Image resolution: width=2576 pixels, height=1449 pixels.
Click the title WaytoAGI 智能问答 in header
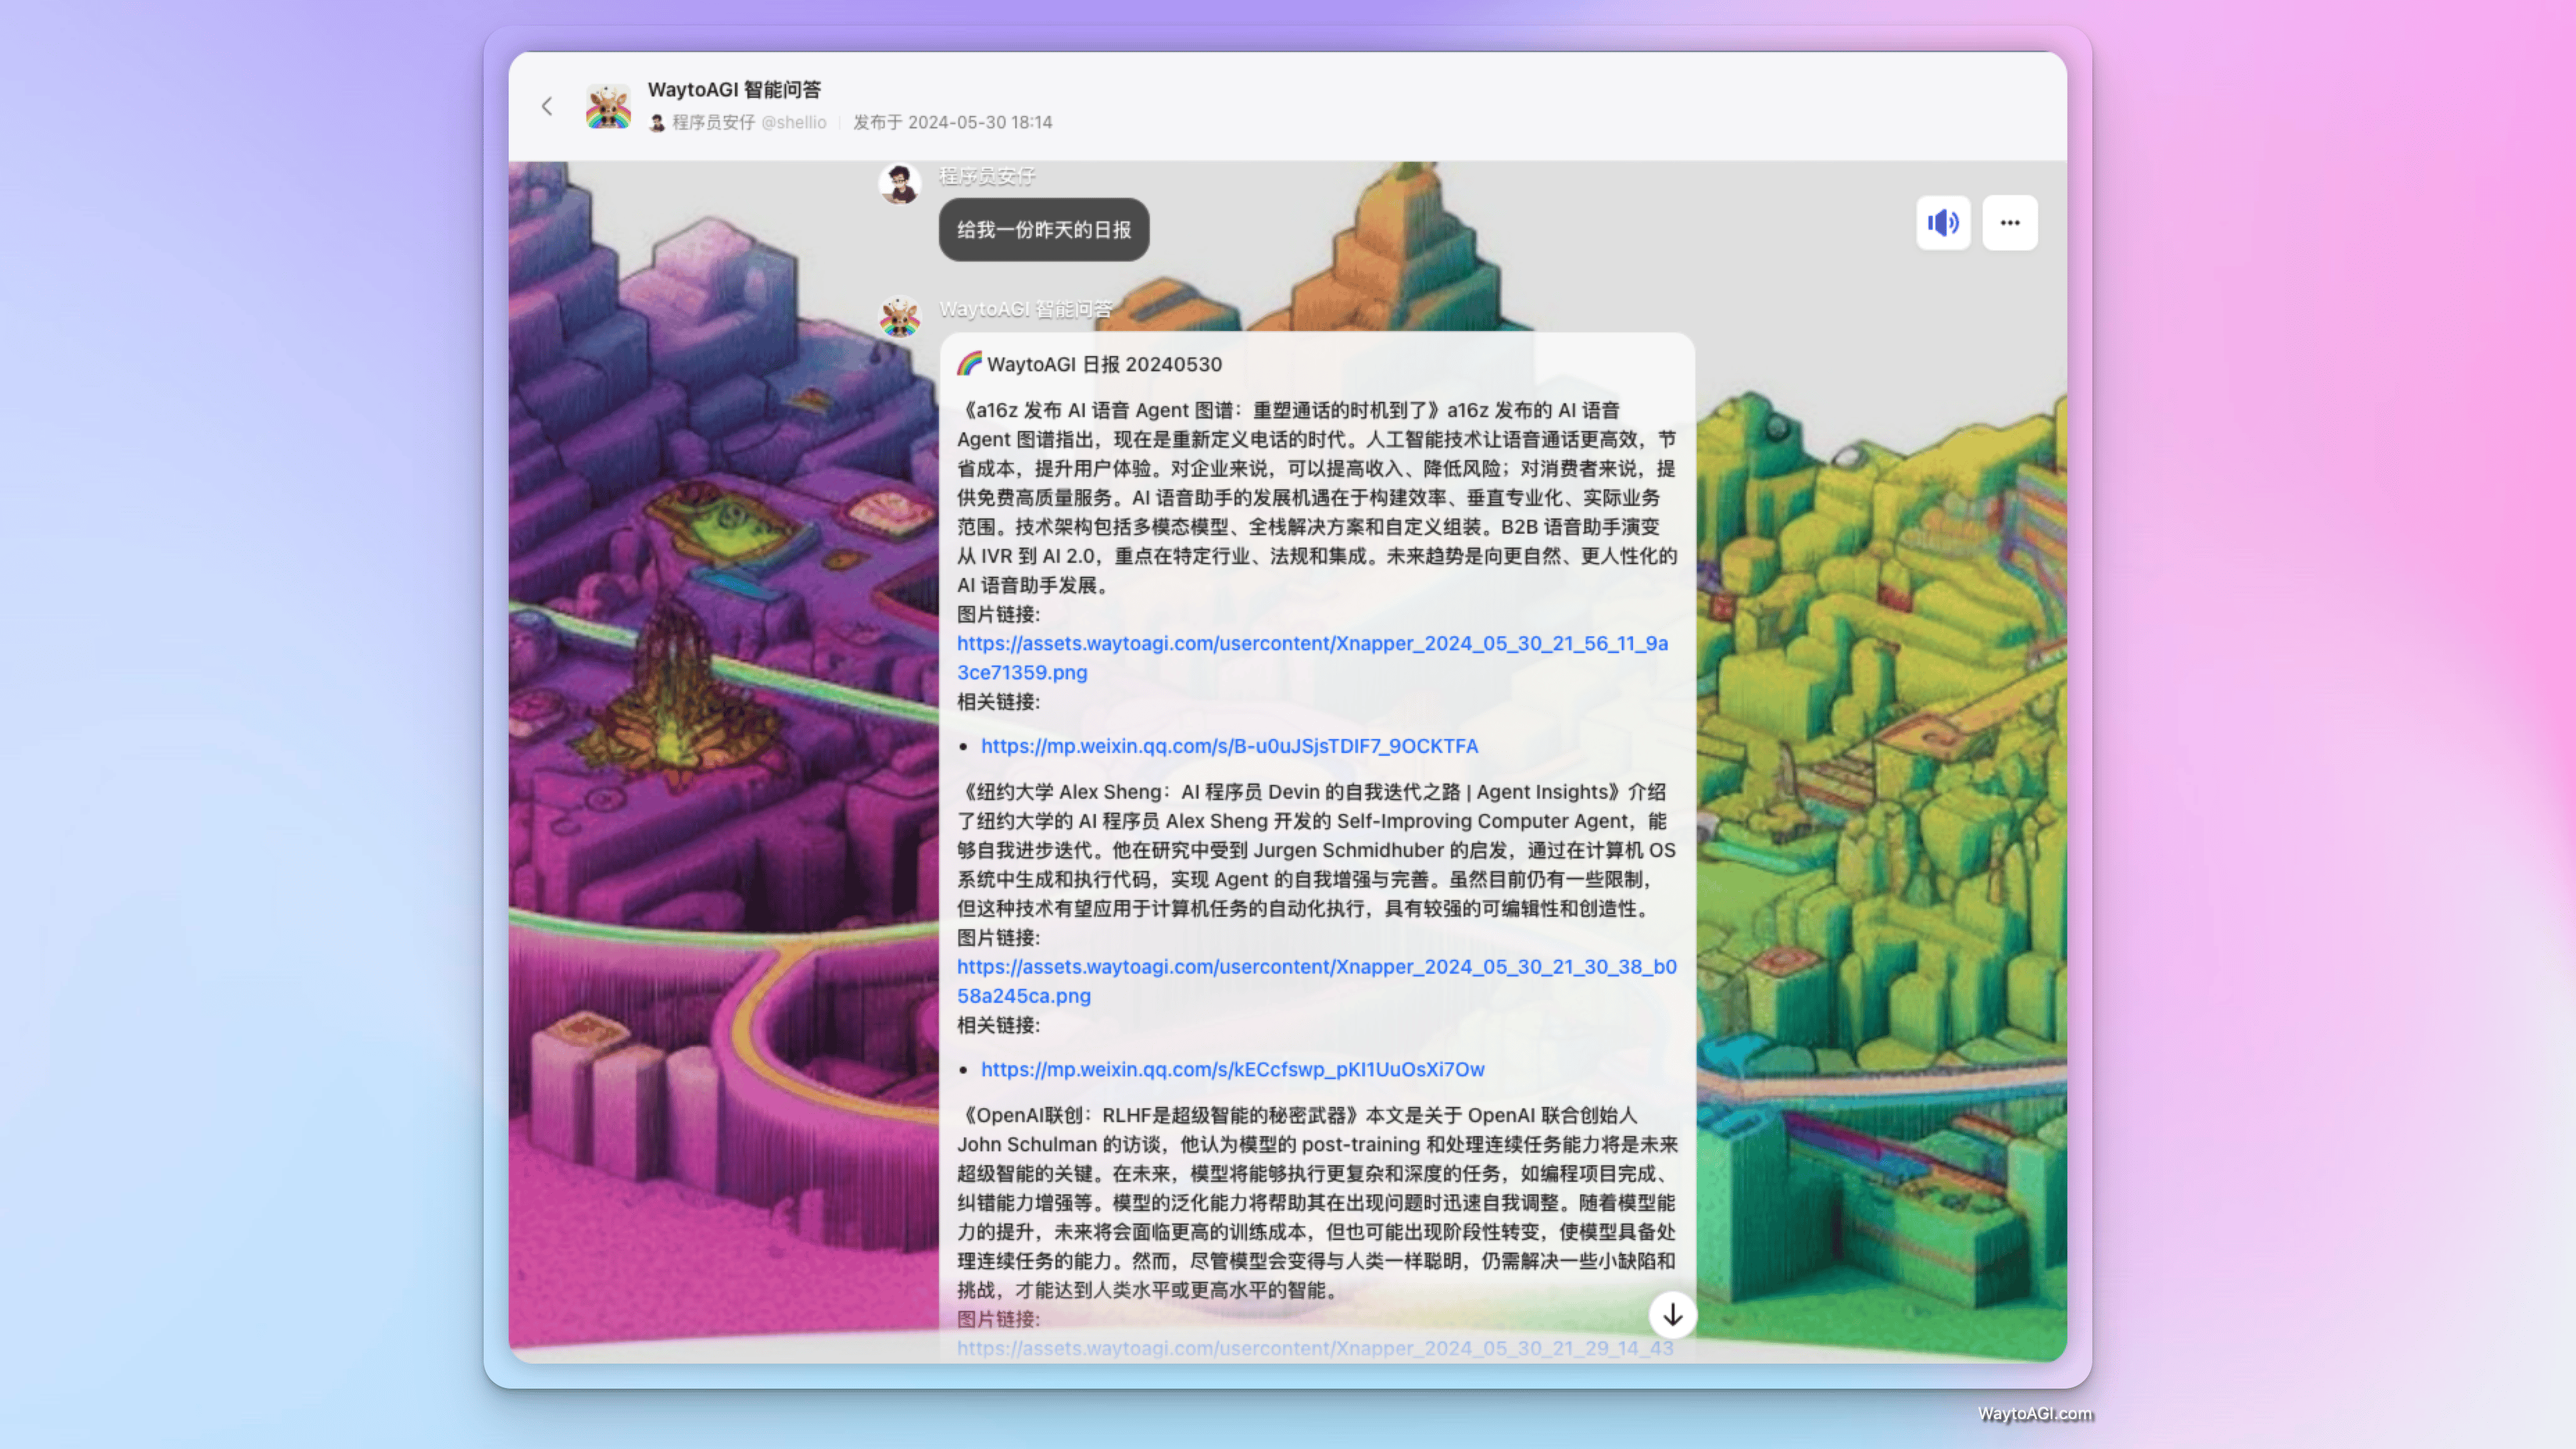(734, 90)
